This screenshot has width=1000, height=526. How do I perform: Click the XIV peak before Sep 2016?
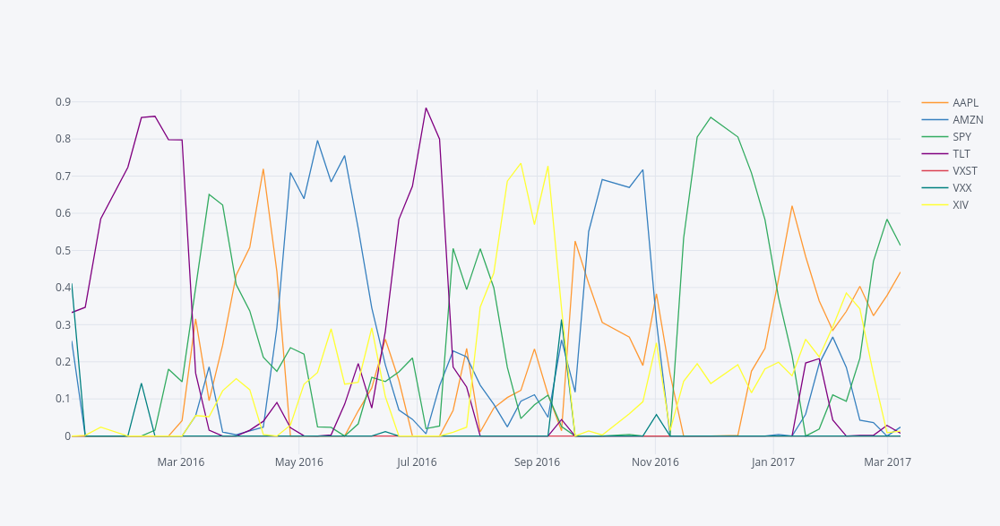pyautogui.click(x=521, y=163)
